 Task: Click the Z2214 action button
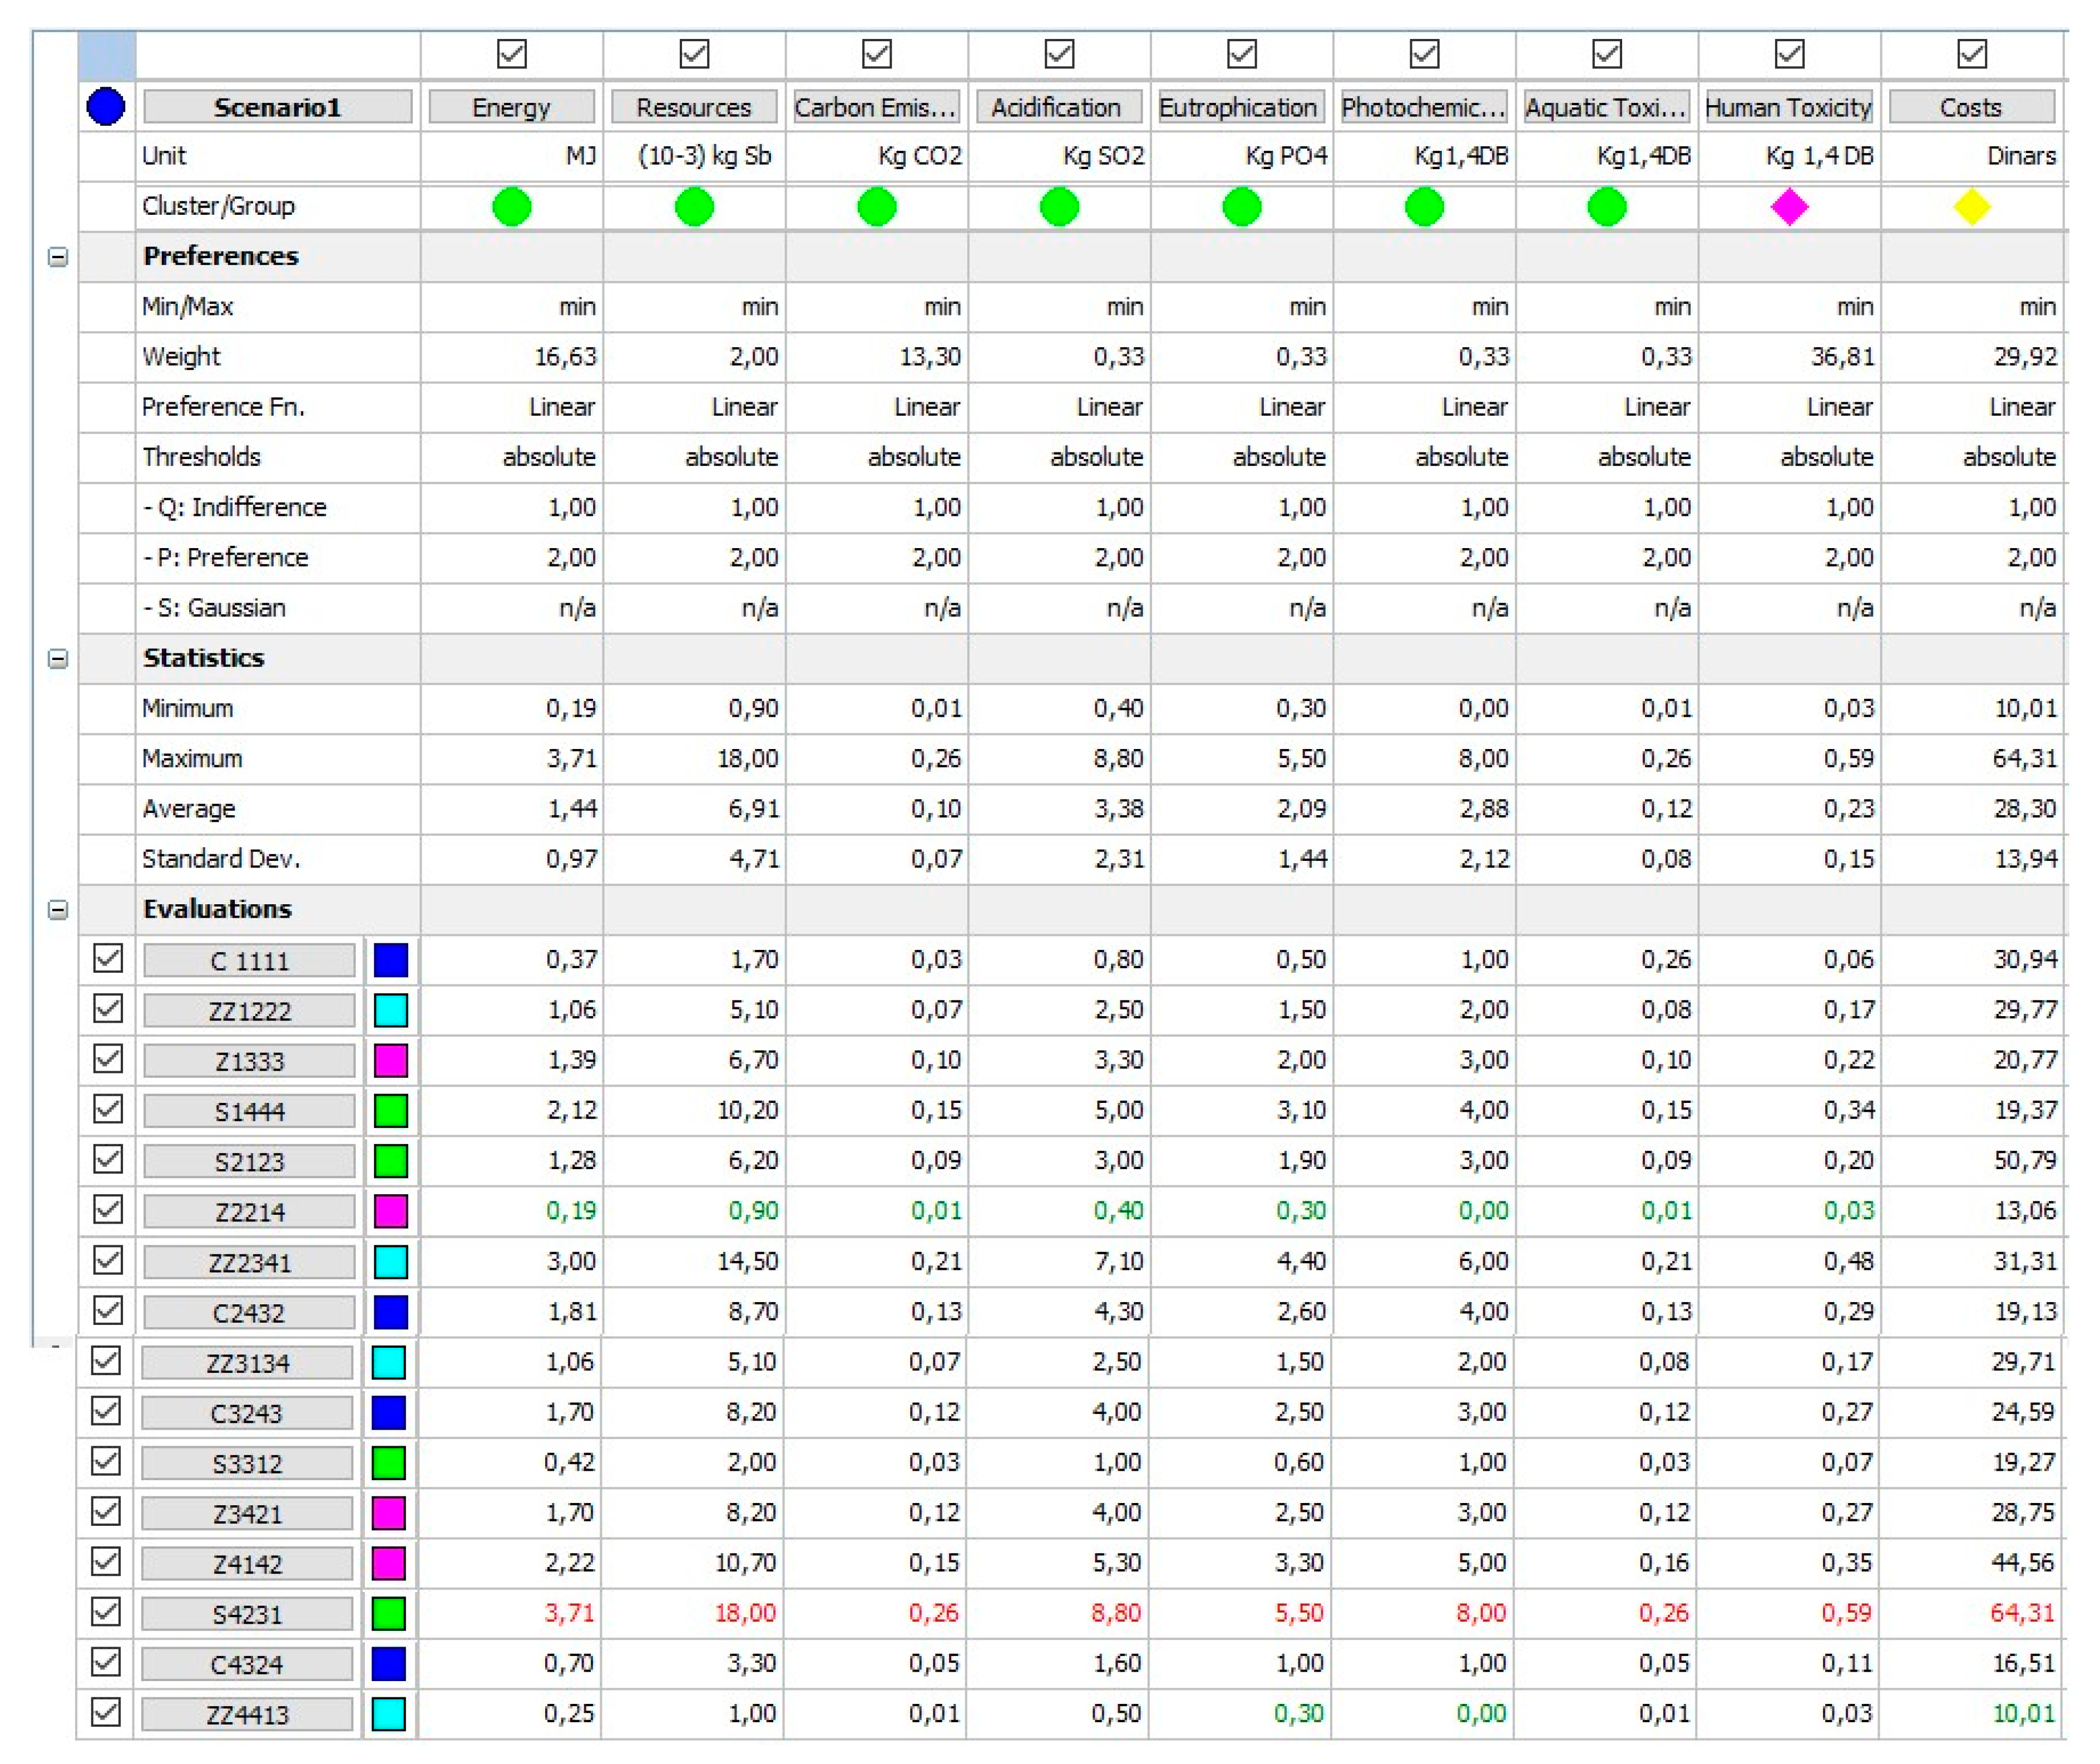coord(249,1211)
